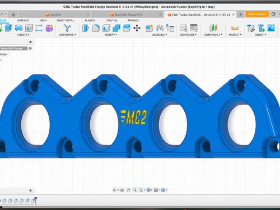Click the Automate branching icon
Viewport: 280px width, 210px height.
click(67, 28)
